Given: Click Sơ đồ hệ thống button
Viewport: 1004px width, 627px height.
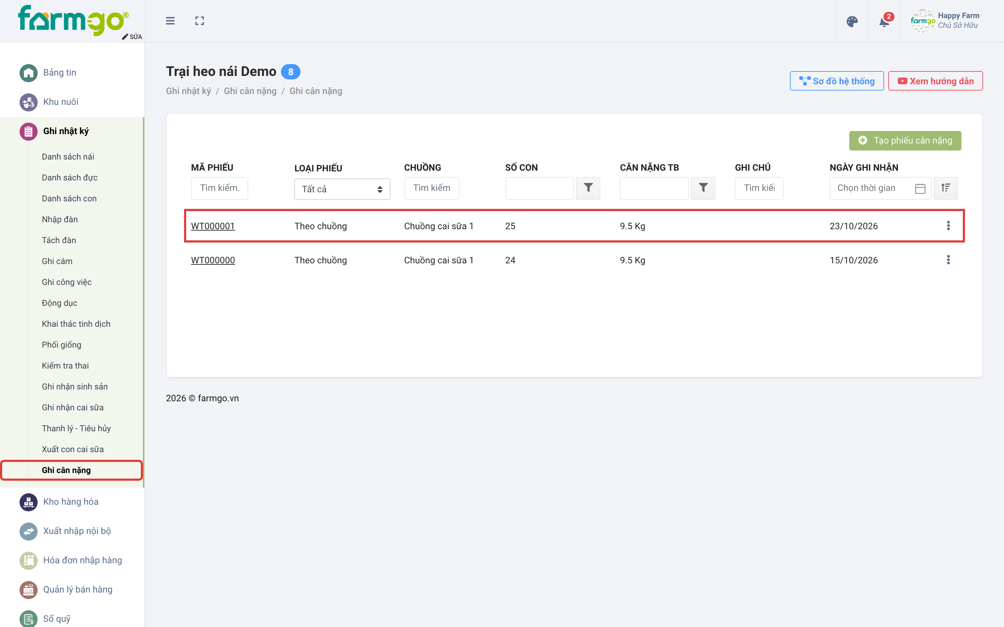Looking at the screenshot, I should [x=836, y=81].
